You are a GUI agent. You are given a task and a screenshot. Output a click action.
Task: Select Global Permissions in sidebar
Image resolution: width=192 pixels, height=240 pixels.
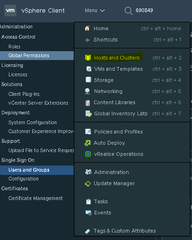coord(37,55)
